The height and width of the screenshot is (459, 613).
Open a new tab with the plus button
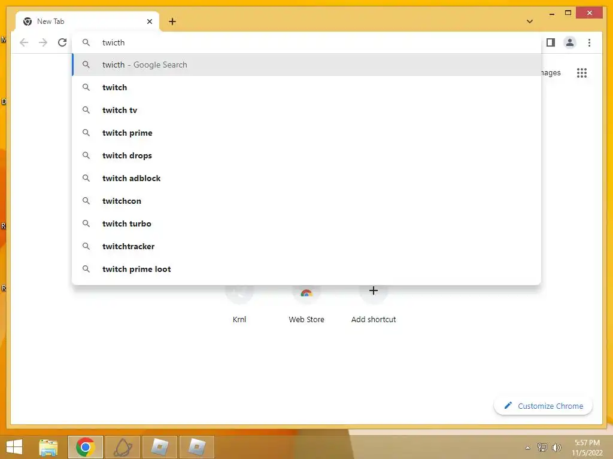pyautogui.click(x=172, y=22)
